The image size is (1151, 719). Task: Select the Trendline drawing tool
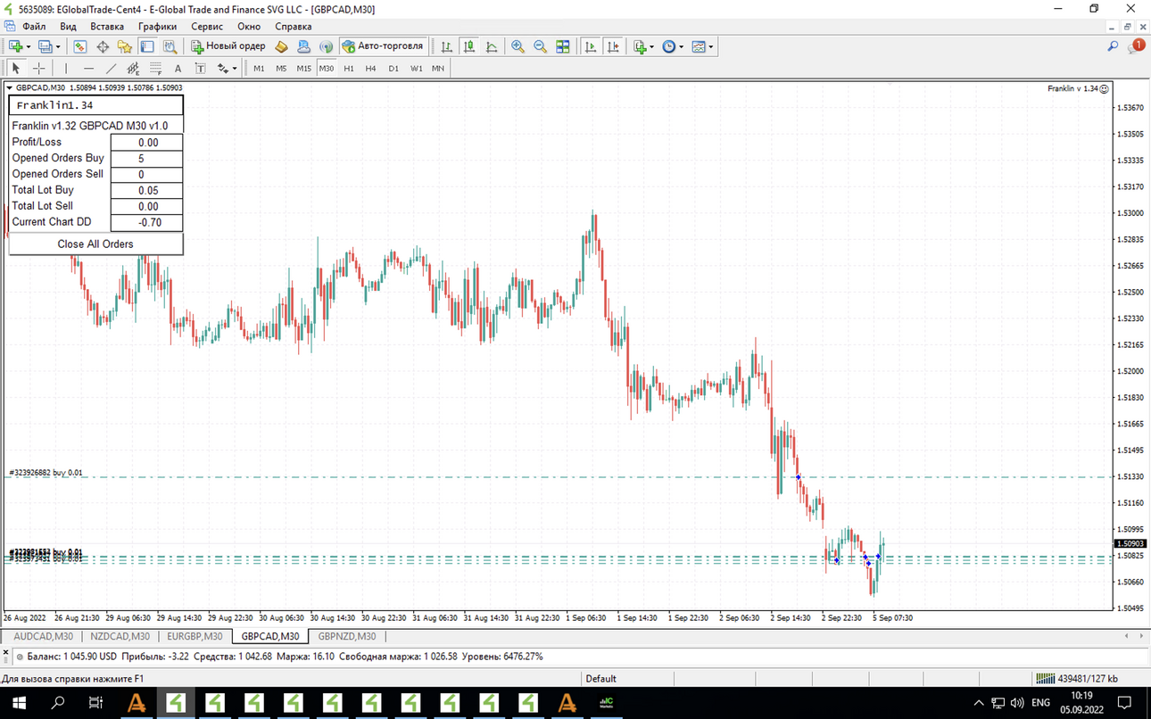tap(111, 68)
